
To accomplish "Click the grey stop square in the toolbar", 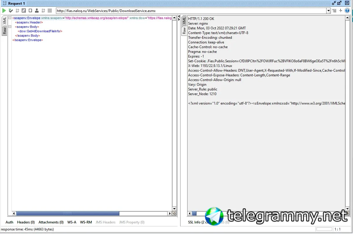I will click(50, 11).
